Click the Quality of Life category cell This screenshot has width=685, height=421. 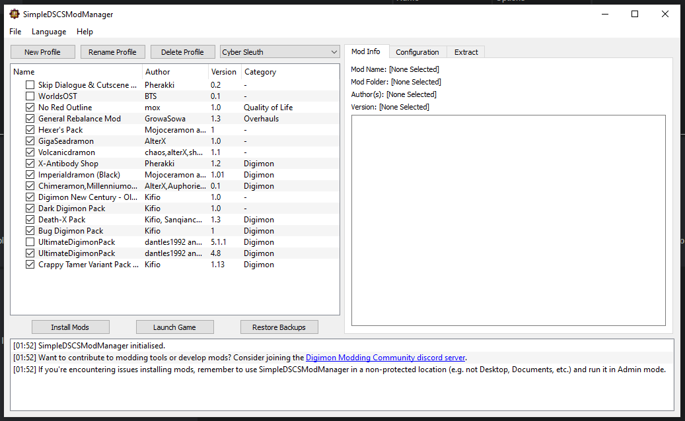point(268,108)
